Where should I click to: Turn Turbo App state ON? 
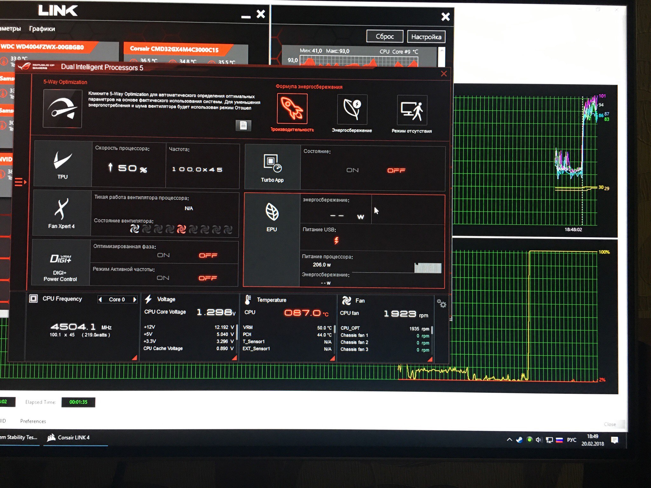(x=352, y=170)
